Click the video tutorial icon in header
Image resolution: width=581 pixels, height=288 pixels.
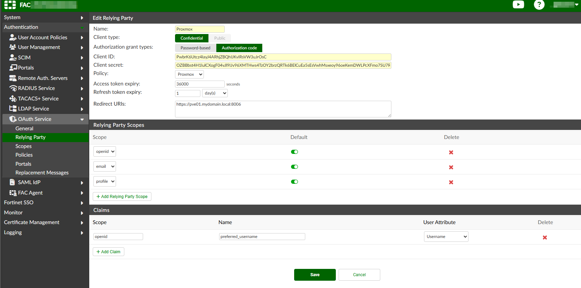coord(518,5)
